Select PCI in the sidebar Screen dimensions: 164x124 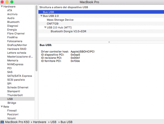(x=9, y=68)
